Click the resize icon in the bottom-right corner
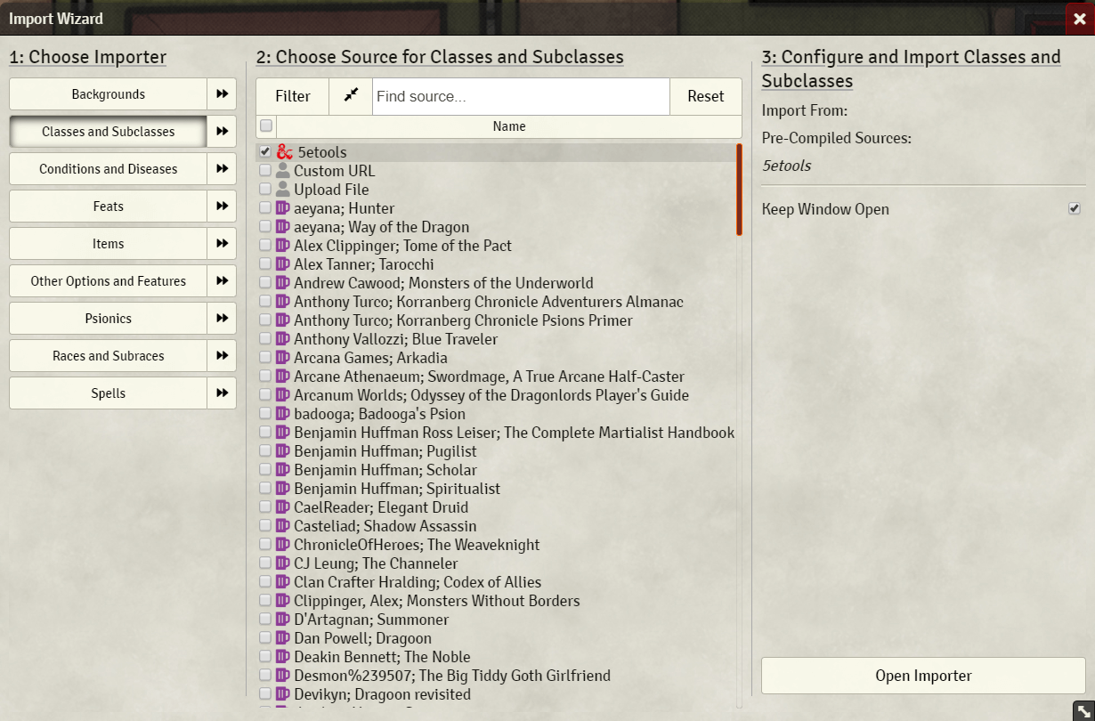This screenshot has height=721, width=1095. pyautogui.click(x=1083, y=710)
